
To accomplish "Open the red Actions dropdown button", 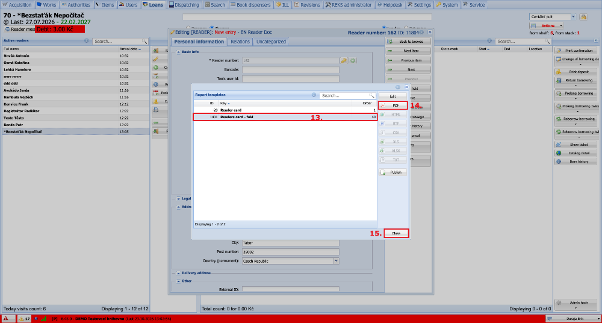I will coord(547,26).
